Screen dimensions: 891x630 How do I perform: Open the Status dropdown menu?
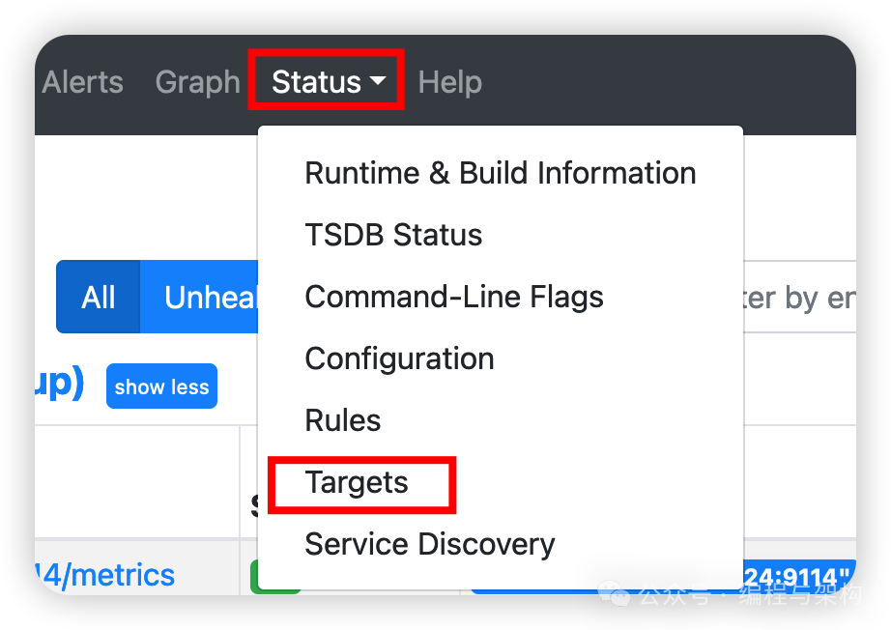tap(328, 81)
